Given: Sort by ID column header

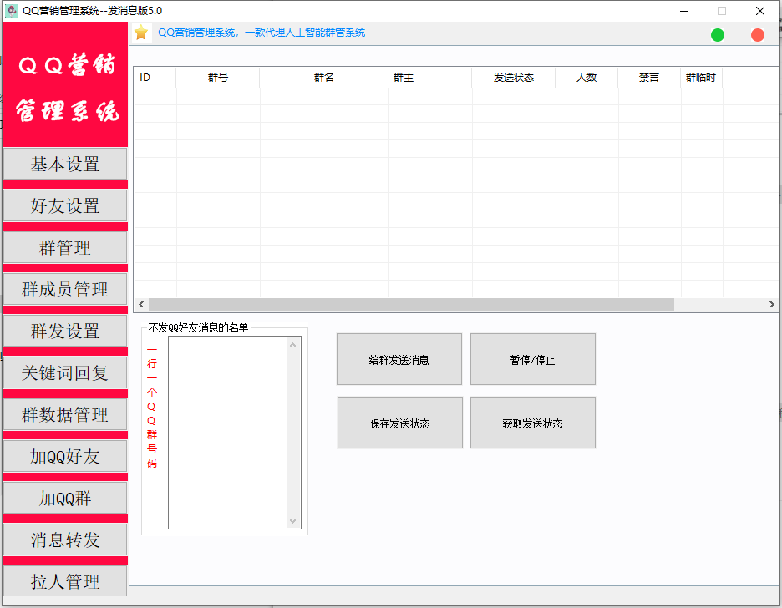Looking at the screenshot, I should tap(155, 77).
